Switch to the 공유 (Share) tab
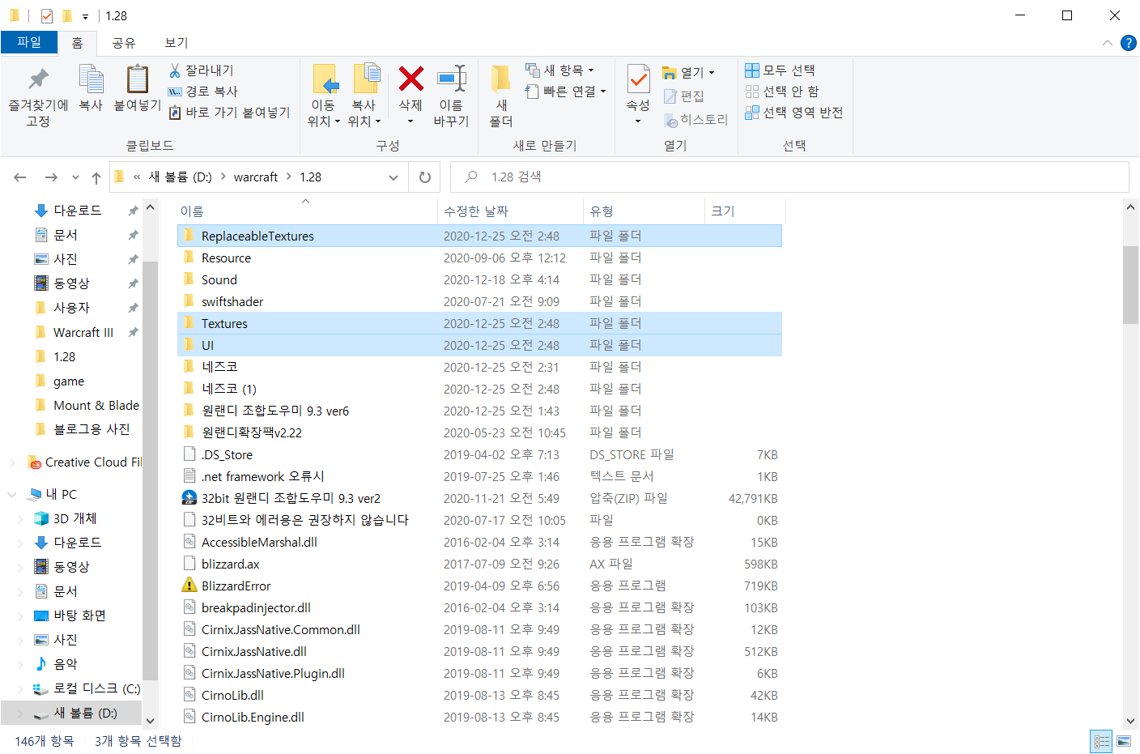The width and height of the screenshot is (1140, 754). point(124,43)
